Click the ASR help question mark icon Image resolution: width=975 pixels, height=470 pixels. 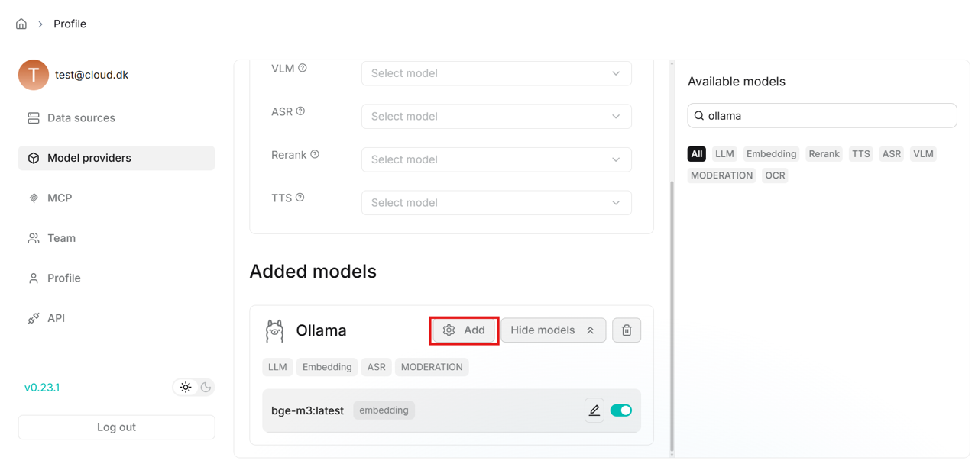pos(300,111)
